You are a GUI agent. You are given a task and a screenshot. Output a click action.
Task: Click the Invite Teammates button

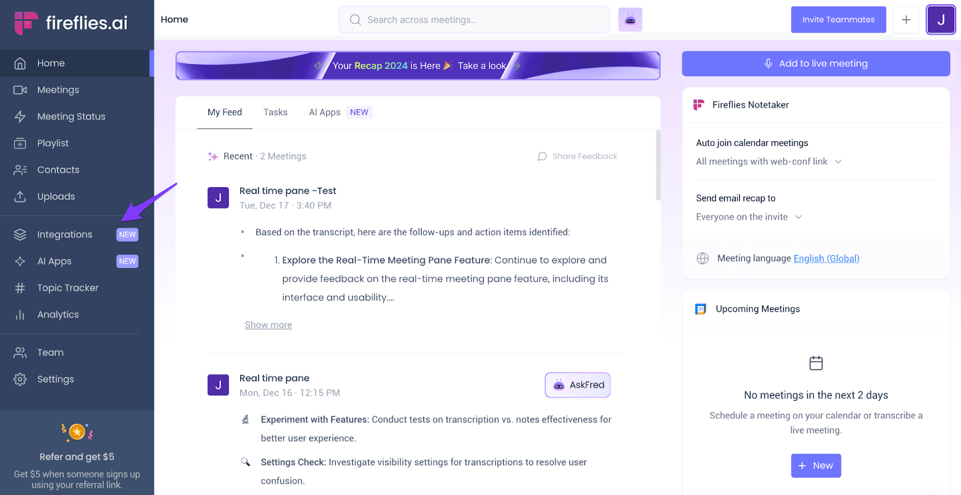coord(838,20)
